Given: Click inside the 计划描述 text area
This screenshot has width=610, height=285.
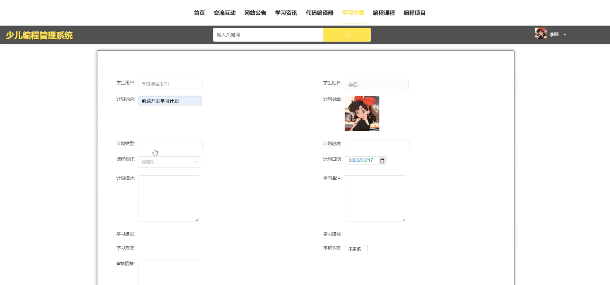Looking at the screenshot, I should pyautogui.click(x=169, y=198).
